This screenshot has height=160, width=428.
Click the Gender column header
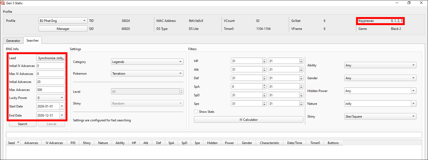coord(247,143)
